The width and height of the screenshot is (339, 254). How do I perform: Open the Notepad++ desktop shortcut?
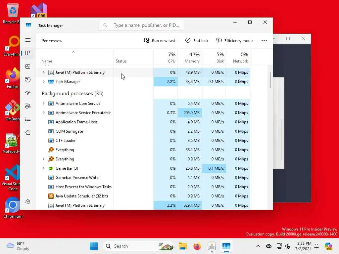point(11,143)
